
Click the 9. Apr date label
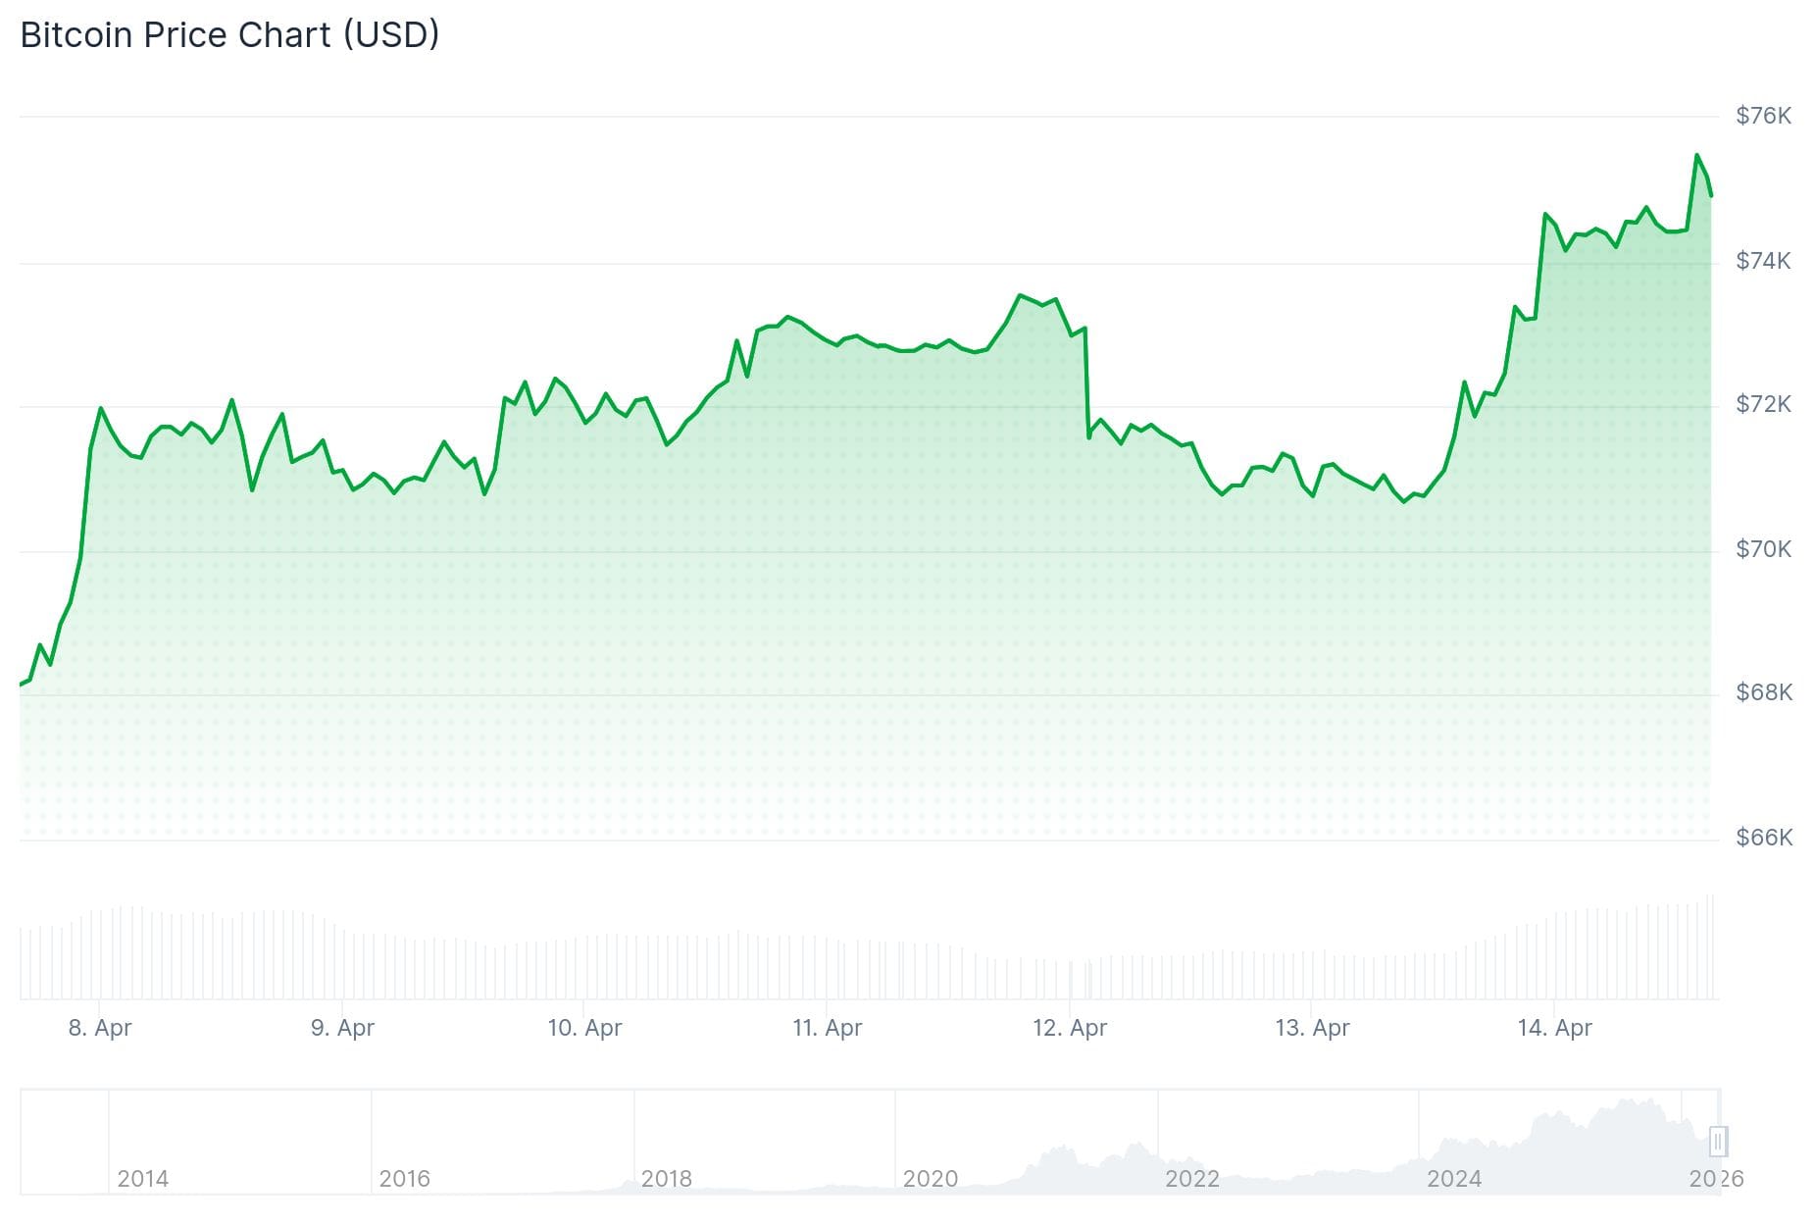[342, 1028]
